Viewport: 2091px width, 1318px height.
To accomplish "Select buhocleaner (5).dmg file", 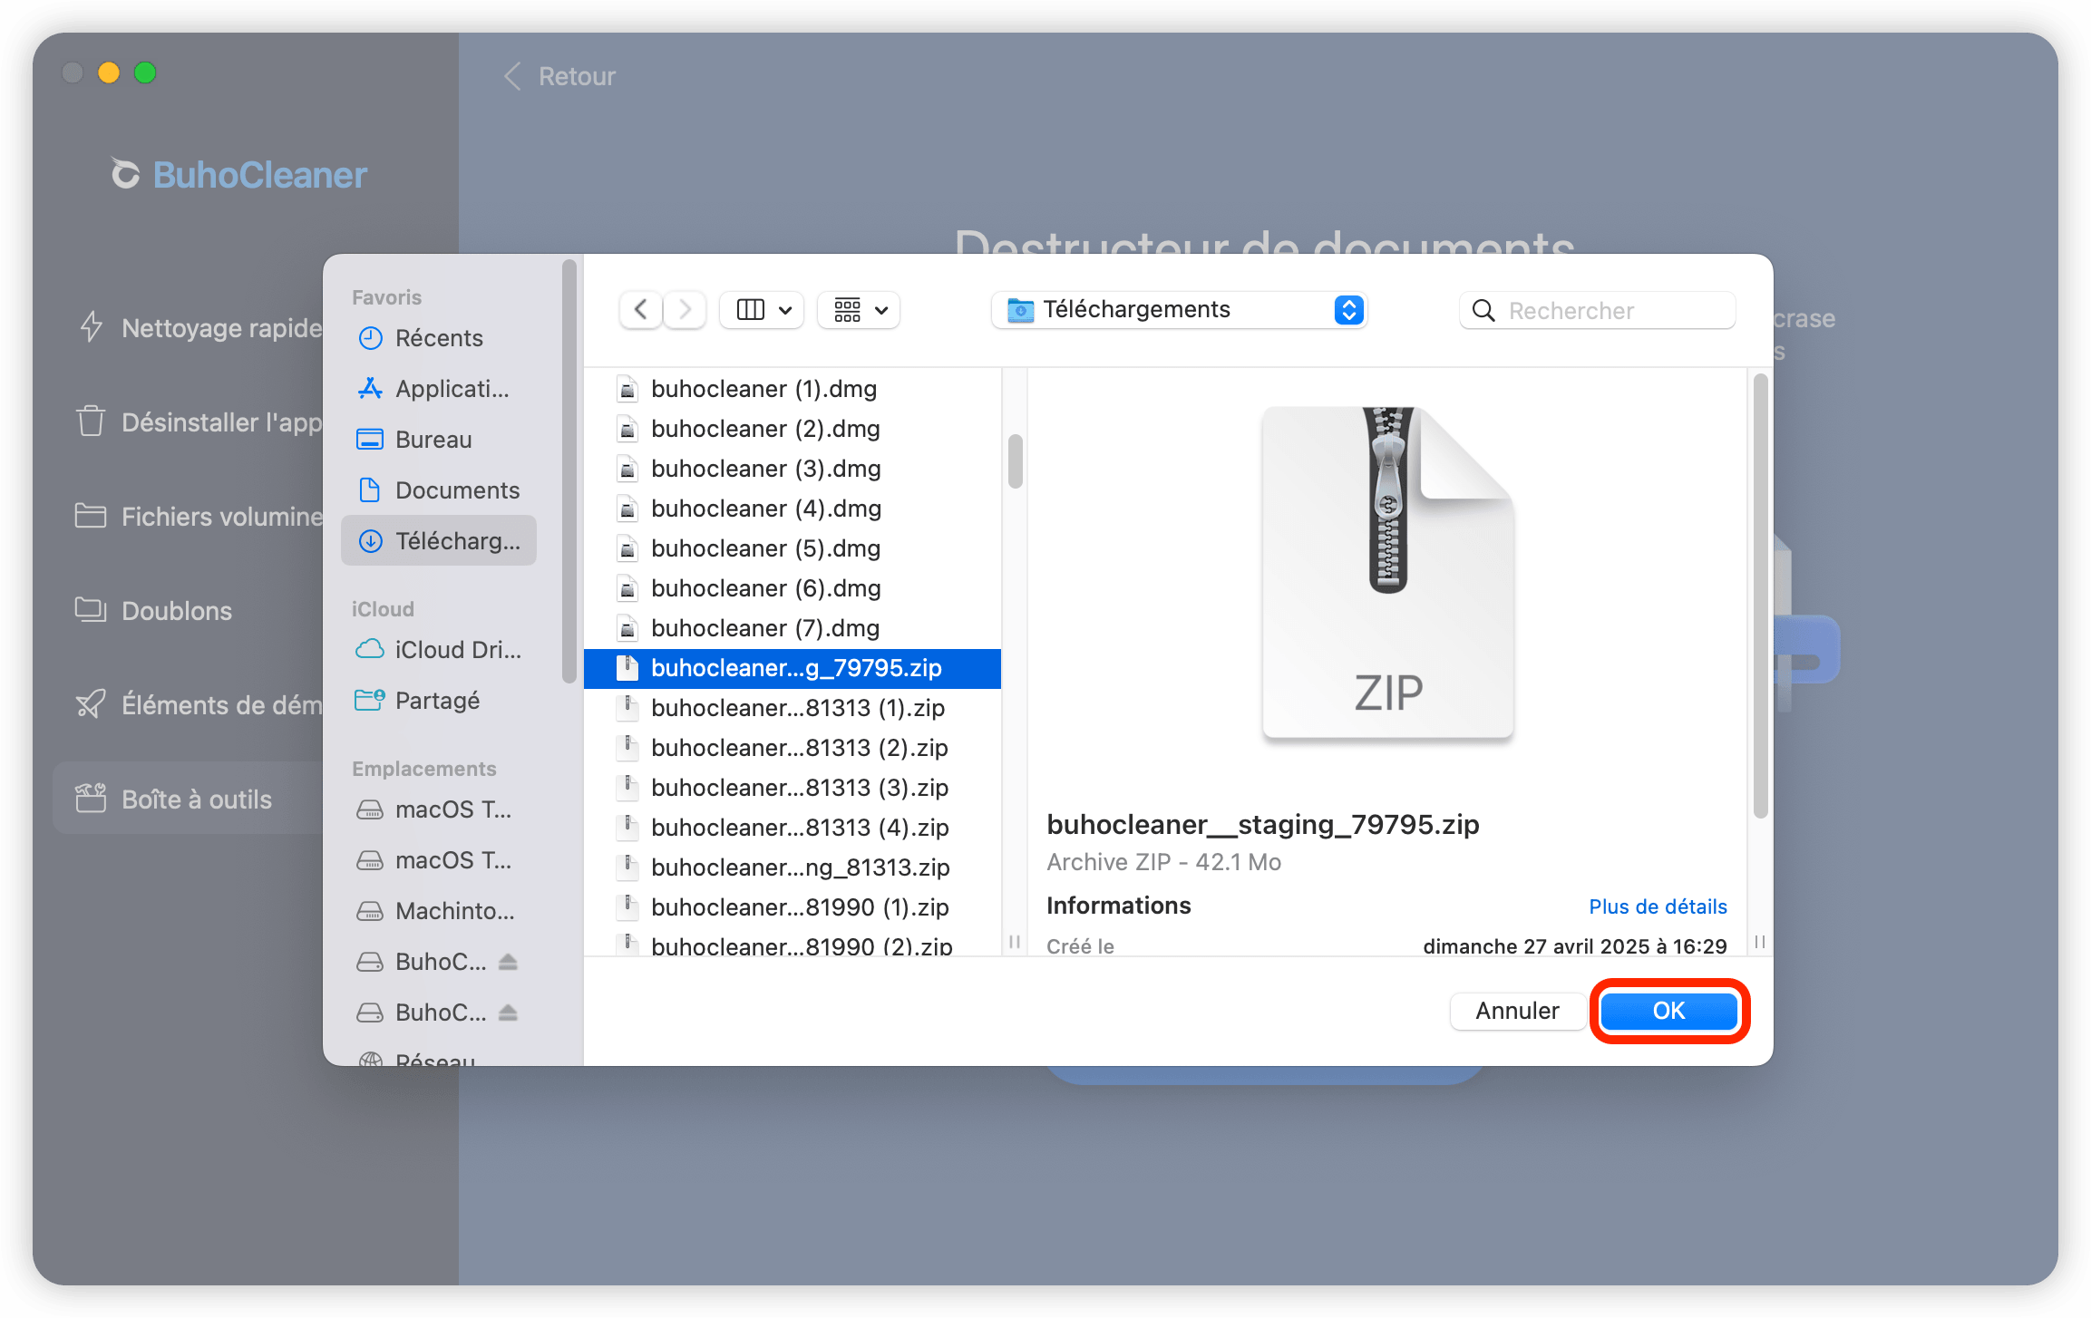I will point(793,548).
